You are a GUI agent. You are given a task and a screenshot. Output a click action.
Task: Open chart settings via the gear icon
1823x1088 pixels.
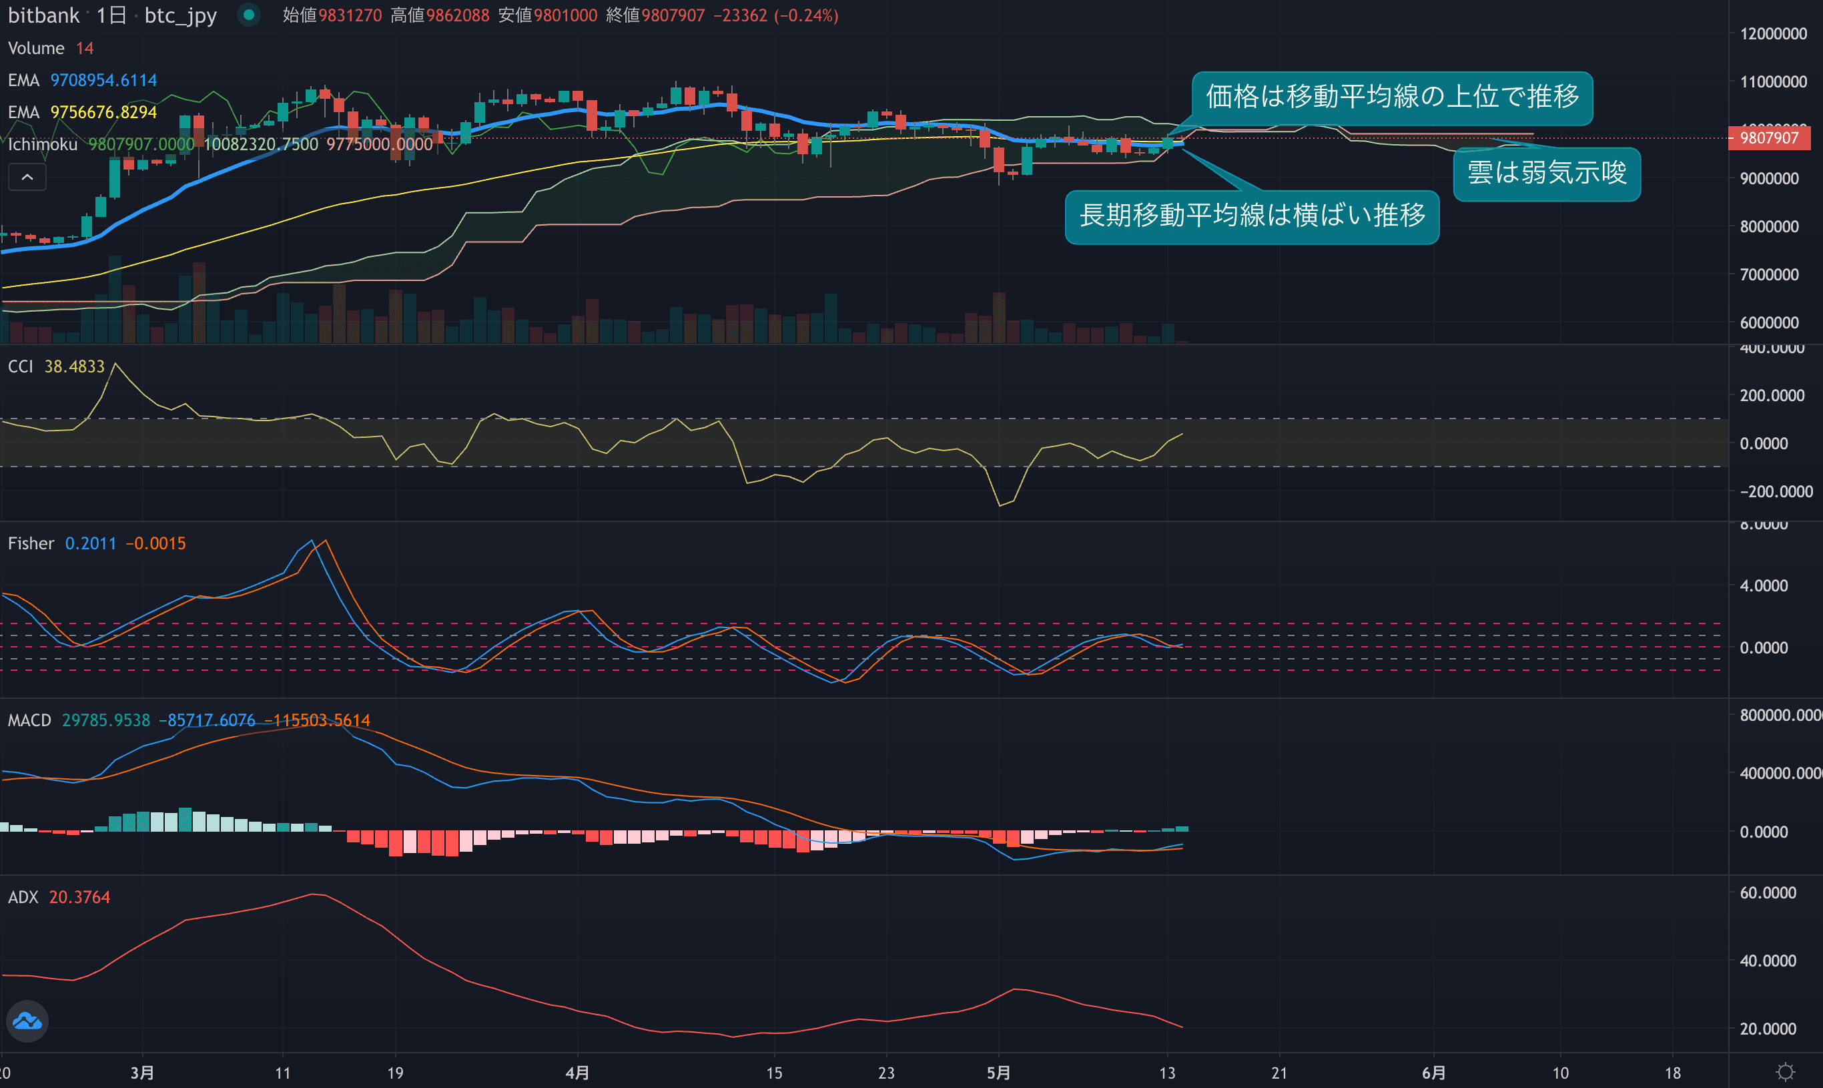(x=1786, y=1073)
